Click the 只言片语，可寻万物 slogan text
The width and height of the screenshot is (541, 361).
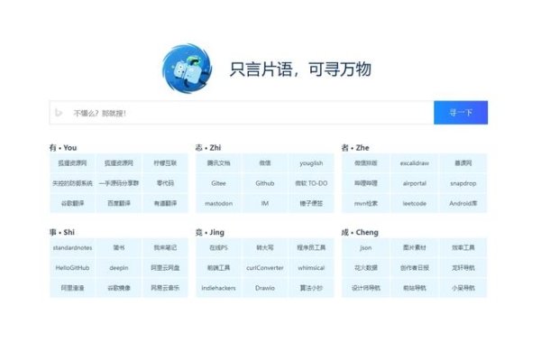[300, 69]
